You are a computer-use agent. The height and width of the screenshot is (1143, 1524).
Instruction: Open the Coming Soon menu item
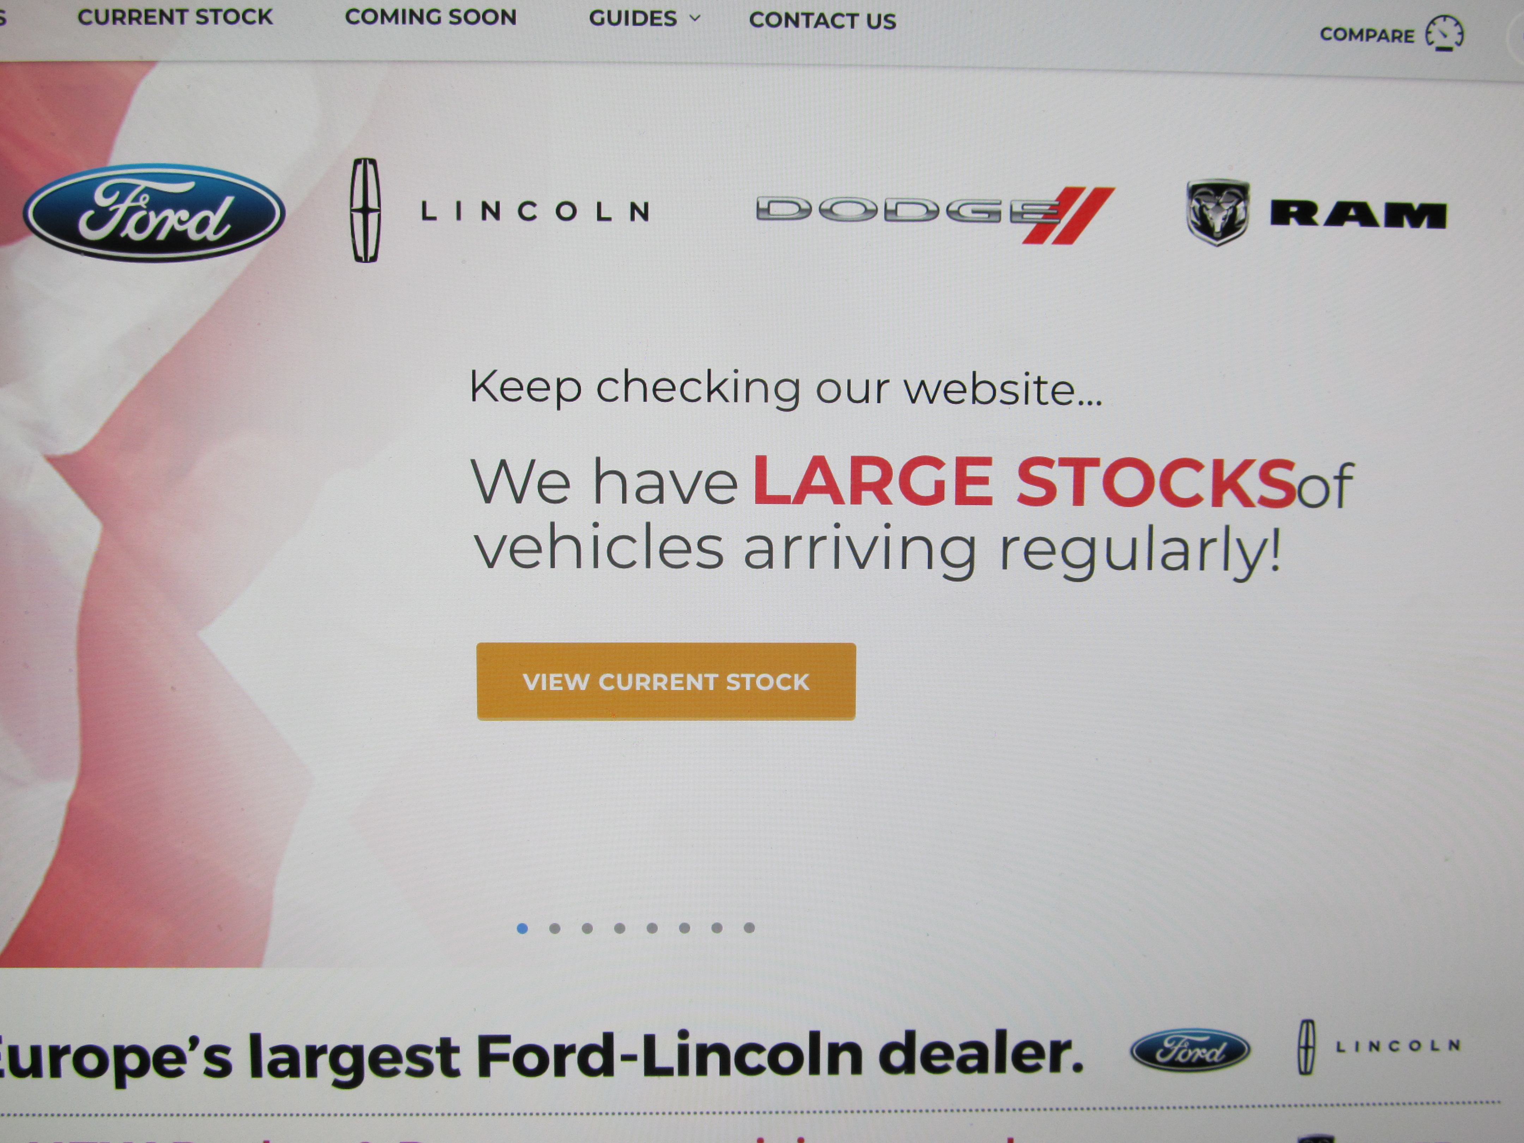coord(431,17)
